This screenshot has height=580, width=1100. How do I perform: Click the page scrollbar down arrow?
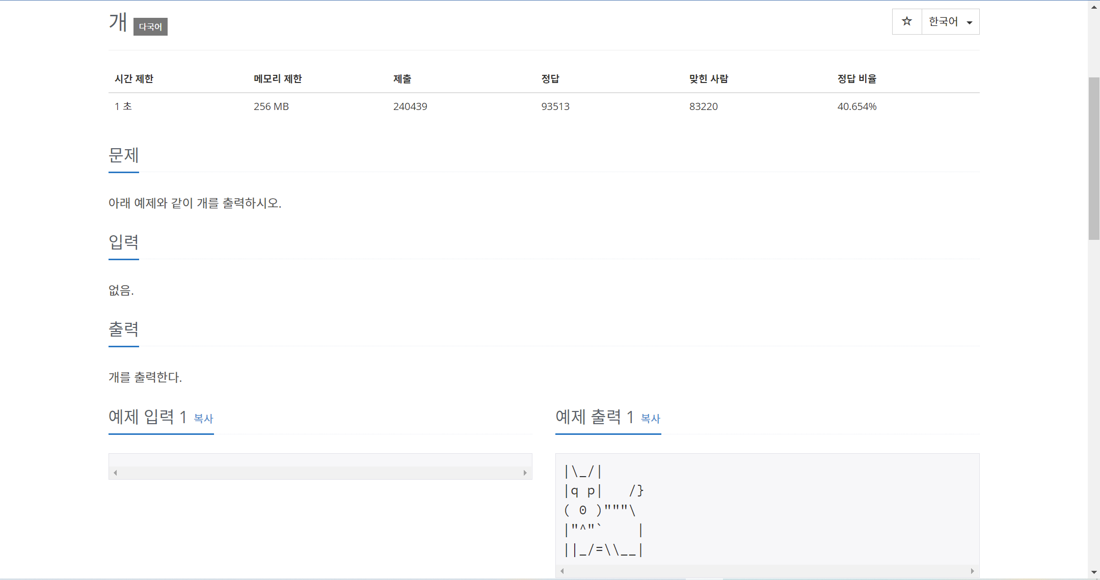pos(1093,572)
